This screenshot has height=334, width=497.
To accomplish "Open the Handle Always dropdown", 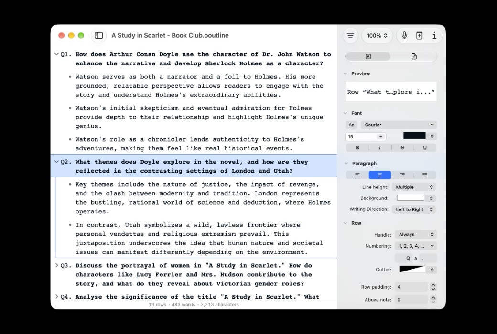I will (416, 235).
